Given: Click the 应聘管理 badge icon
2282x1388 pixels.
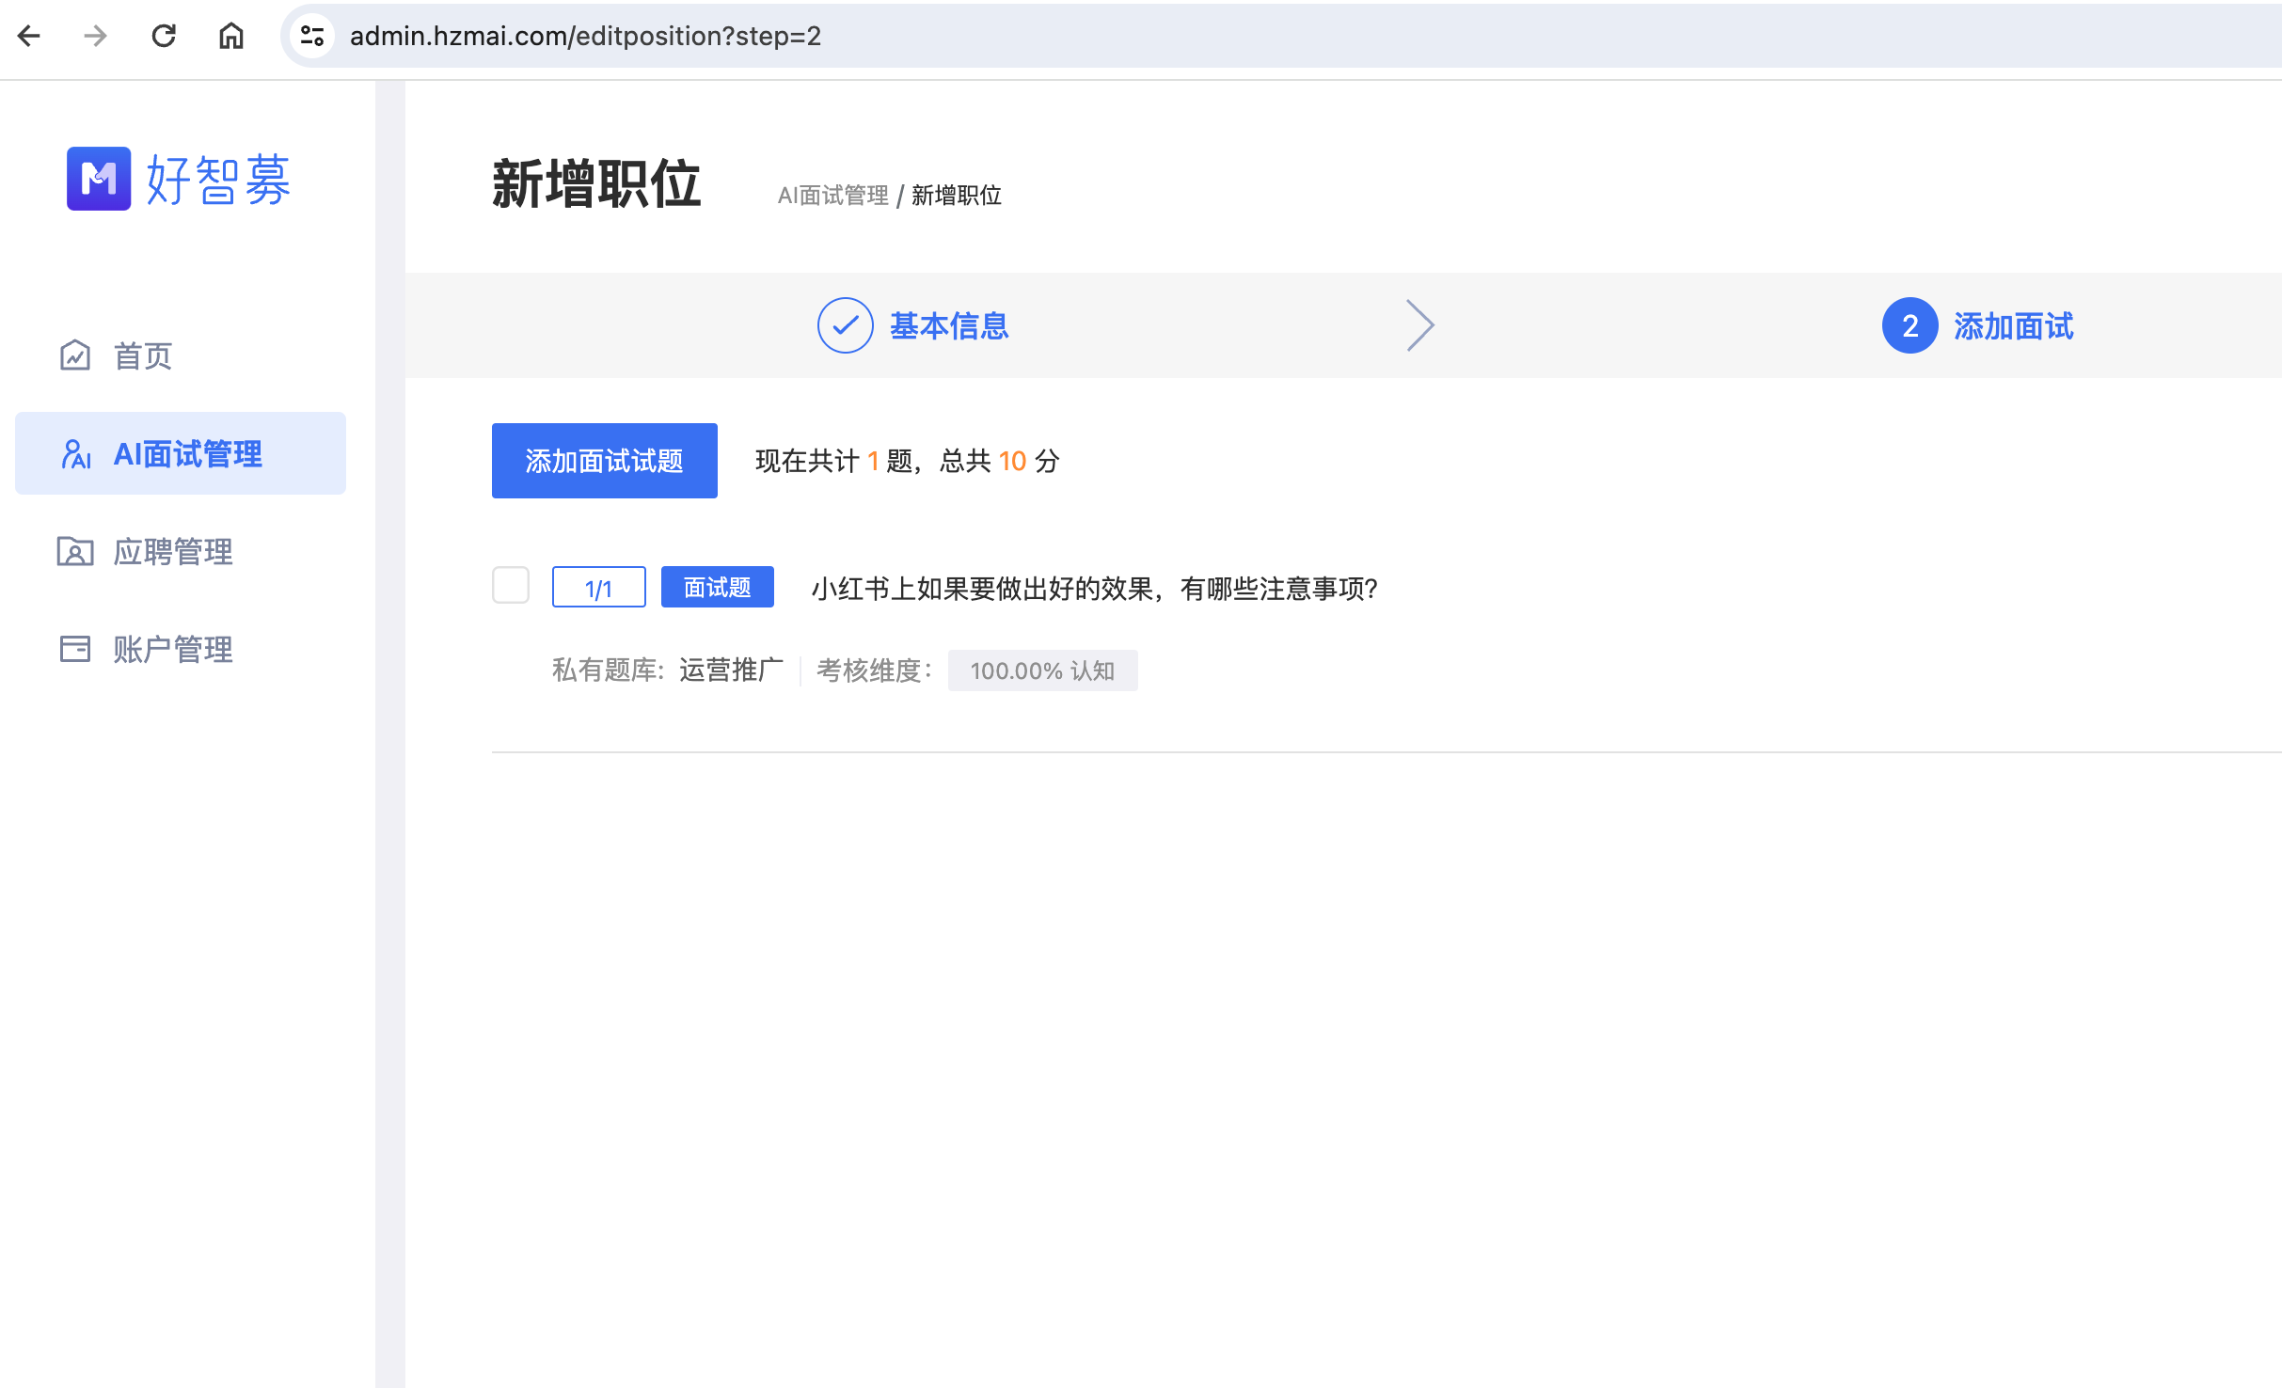Looking at the screenshot, I should pyautogui.click(x=75, y=552).
